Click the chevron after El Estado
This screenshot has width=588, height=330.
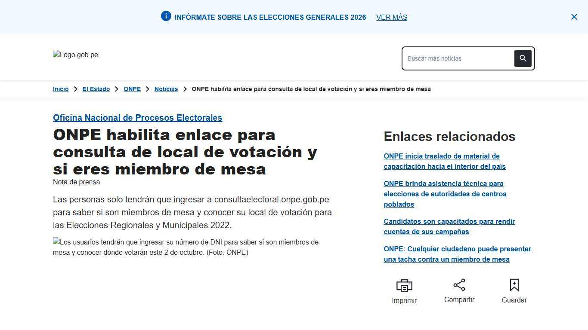(x=116, y=89)
